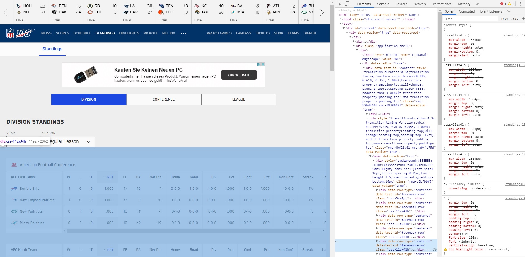The width and height of the screenshot is (525, 257).
Task: Click SIGN IN link
Action: [310, 33]
